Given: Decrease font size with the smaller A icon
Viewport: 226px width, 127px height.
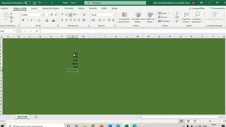Looking at the screenshot, I should coord(56,15).
